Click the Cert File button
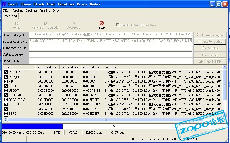Viewport: 230px width, 143px height. pyautogui.click(x=210, y=55)
